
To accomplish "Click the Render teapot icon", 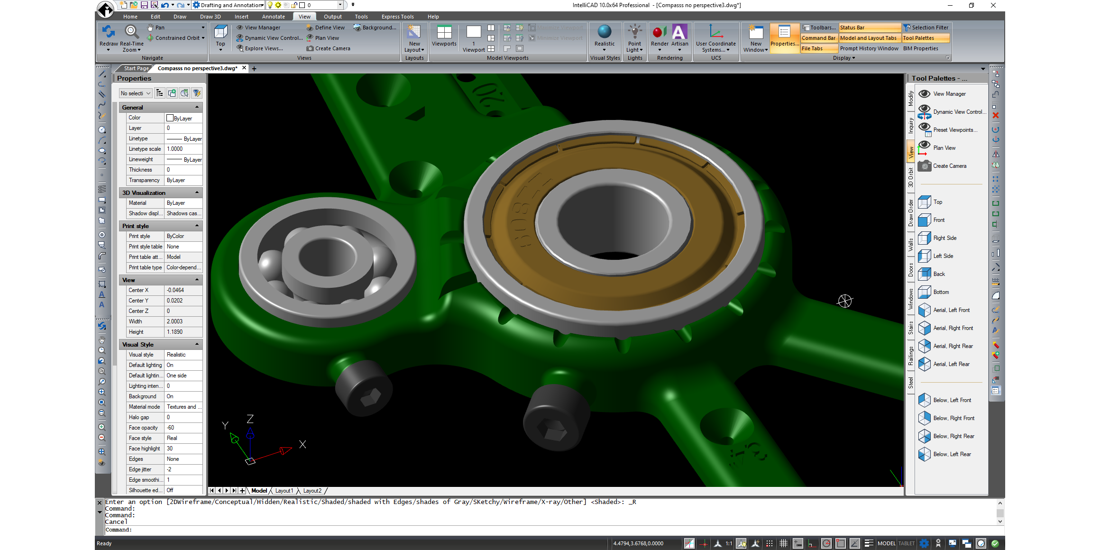I will click(x=660, y=32).
